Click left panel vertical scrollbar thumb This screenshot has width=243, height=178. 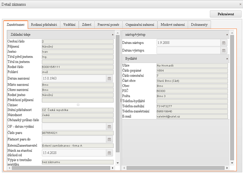tap(118, 94)
